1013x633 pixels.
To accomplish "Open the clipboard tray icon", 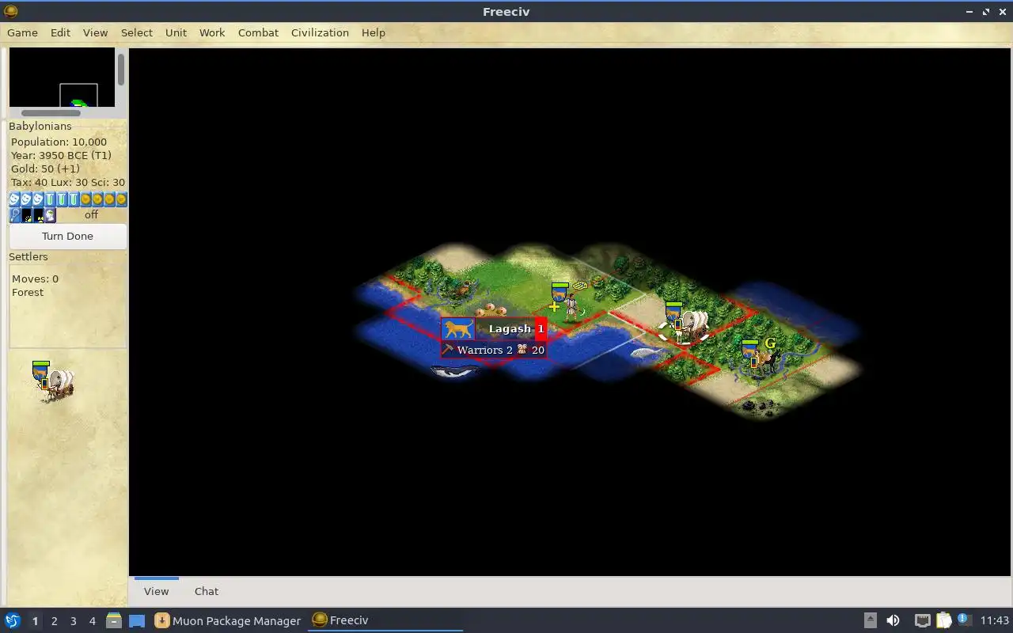I will click(943, 620).
